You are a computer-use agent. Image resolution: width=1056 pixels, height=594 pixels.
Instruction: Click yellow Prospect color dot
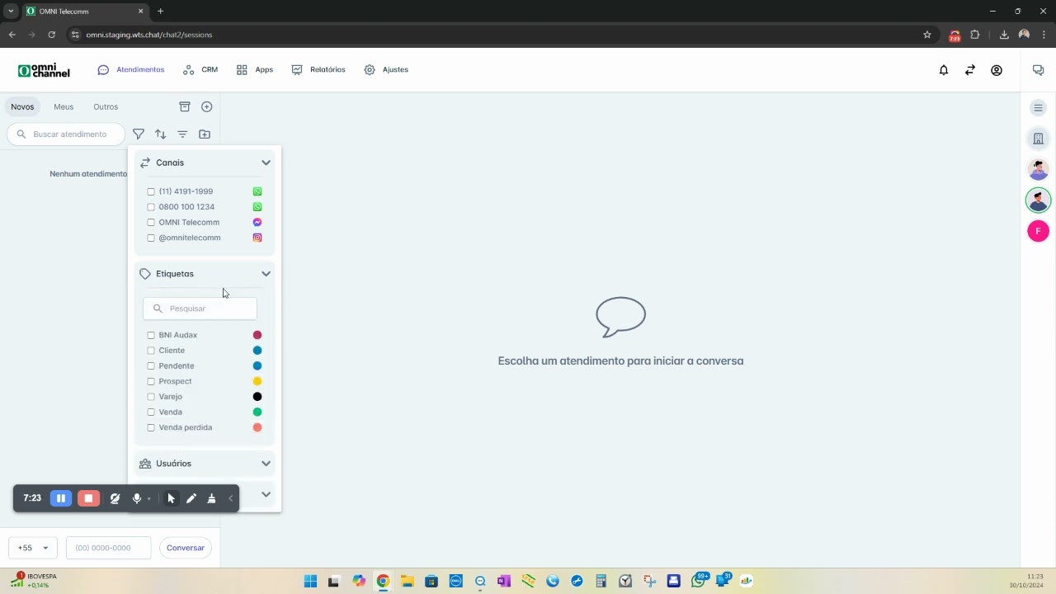point(257,381)
